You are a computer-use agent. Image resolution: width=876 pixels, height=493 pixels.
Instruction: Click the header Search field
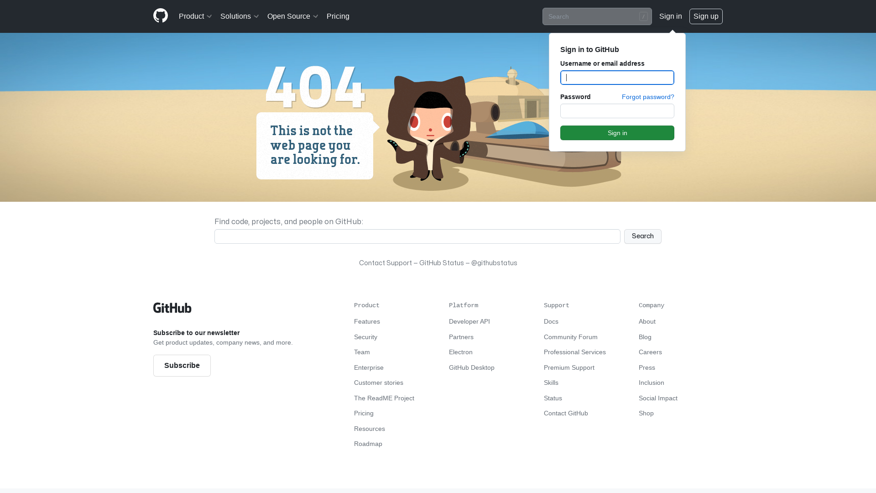[x=597, y=16]
